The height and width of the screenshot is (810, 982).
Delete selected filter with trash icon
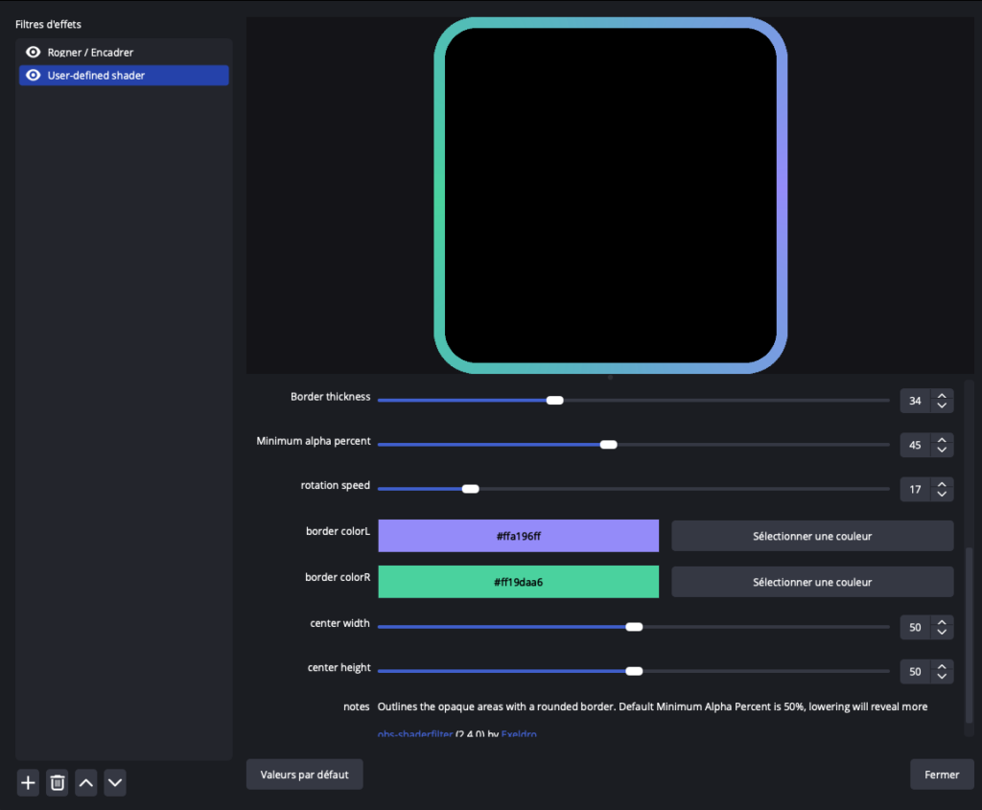(57, 783)
